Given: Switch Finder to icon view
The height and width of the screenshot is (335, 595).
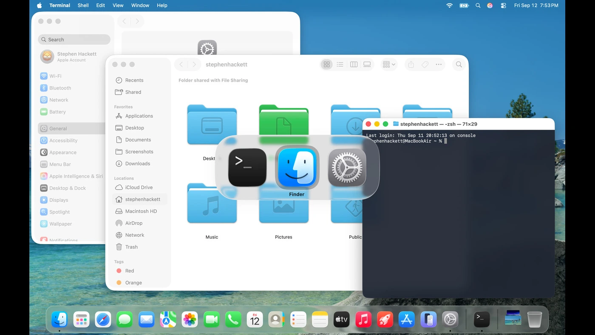Looking at the screenshot, I should [326, 65].
